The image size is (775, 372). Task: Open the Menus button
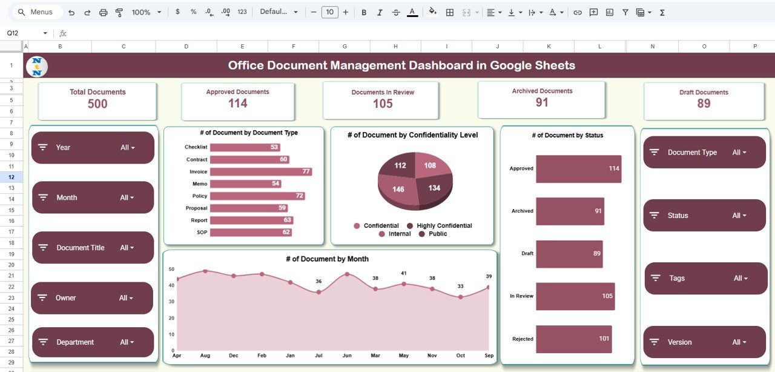click(36, 12)
